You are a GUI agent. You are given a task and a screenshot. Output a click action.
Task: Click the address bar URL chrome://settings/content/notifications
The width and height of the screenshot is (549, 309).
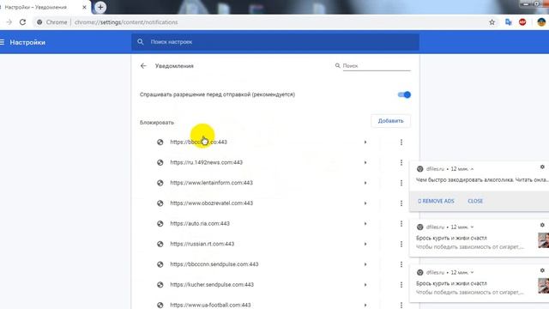click(x=126, y=22)
